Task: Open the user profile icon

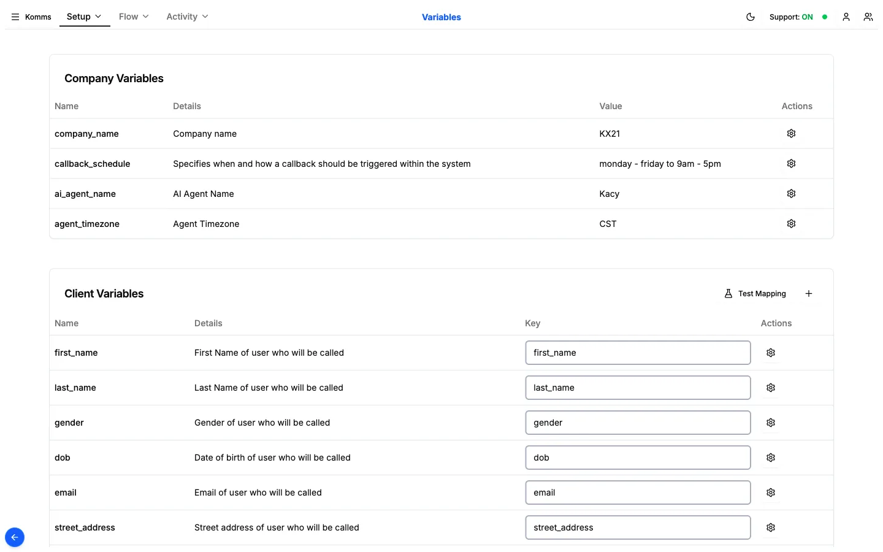Action: (x=846, y=17)
